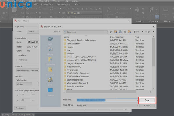Toggle the Plot to file checkbox

[x=17, y=60]
